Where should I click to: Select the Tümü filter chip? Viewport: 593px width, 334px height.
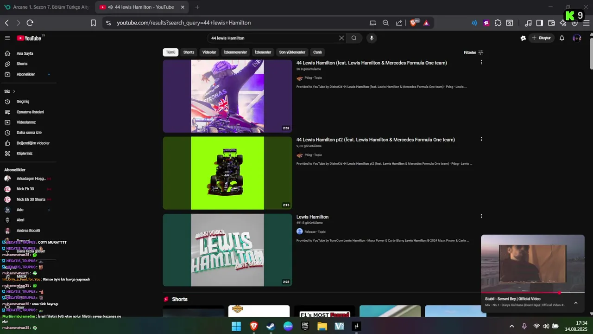click(x=170, y=52)
